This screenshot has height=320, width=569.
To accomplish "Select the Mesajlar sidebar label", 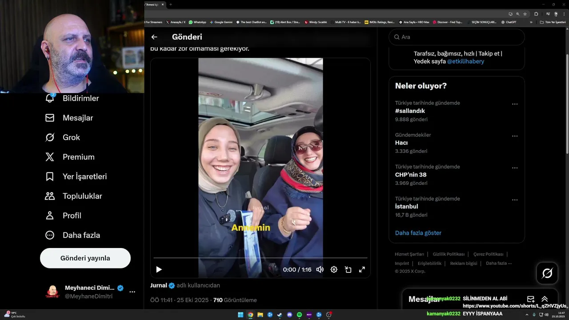I will coord(78,118).
